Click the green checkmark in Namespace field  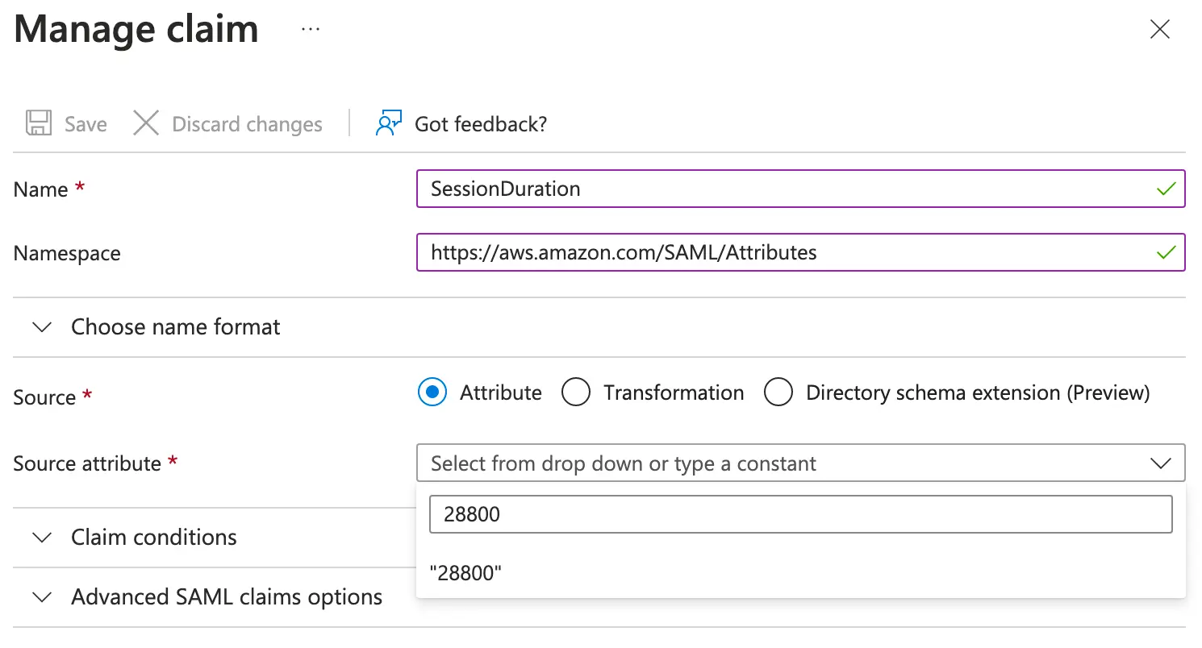coord(1165,253)
